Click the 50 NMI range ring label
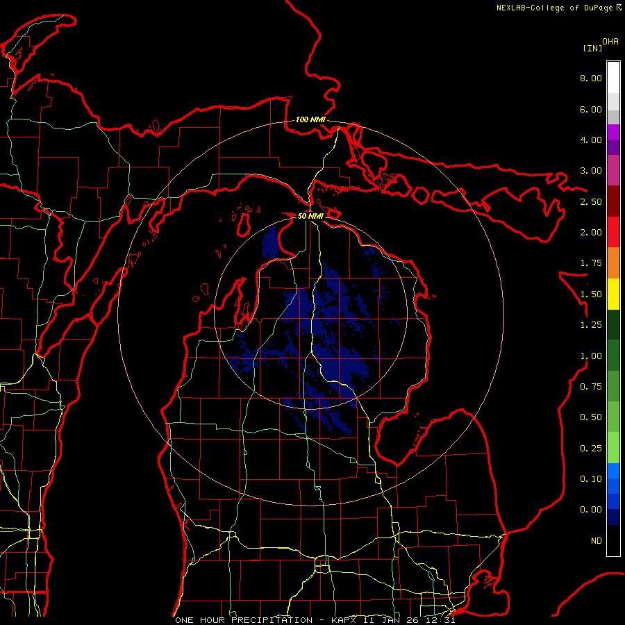Image resolution: width=625 pixels, height=625 pixels. (x=310, y=216)
